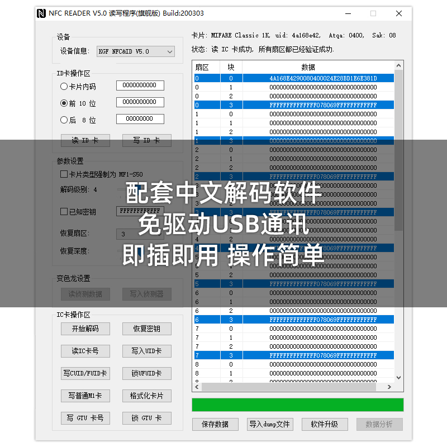Select row with data 4A168E4290080400024E28BD1E6E381D
The width and height of the screenshot is (447, 447).
click(x=294, y=78)
